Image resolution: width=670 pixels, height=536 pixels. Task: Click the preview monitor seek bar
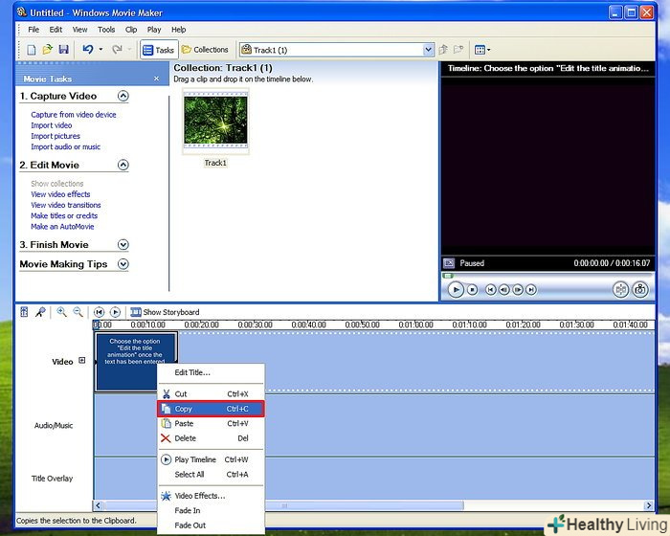(x=546, y=276)
